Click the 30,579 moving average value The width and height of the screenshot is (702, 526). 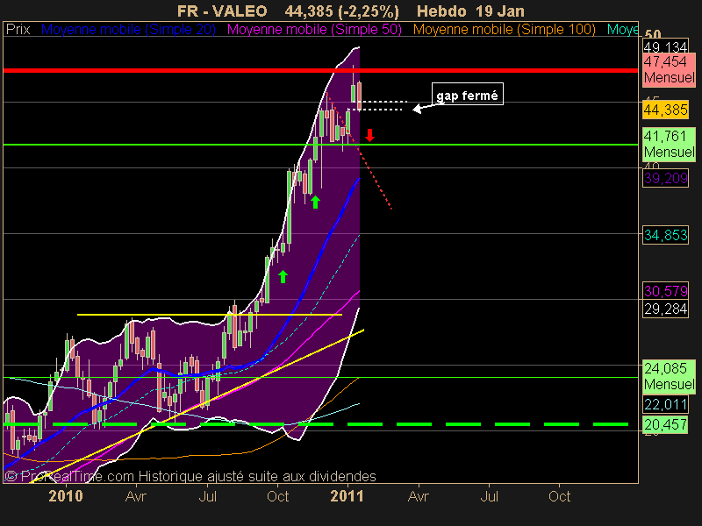[x=665, y=291]
